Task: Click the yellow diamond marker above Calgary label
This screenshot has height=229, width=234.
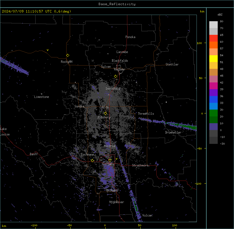Action: pos(110,160)
